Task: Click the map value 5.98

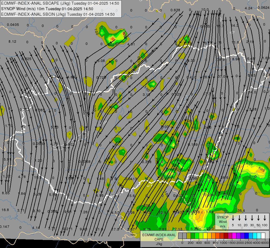Action: tap(193, 179)
